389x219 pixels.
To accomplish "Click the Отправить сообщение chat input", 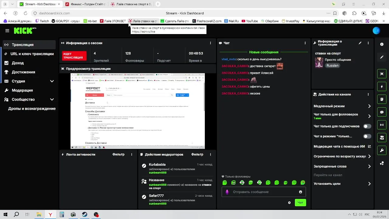I will [263, 192].
